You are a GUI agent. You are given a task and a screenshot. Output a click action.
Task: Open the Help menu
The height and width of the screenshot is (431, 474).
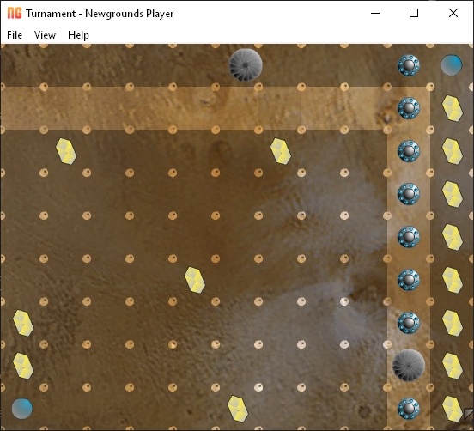pyautogui.click(x=78, y=35)
